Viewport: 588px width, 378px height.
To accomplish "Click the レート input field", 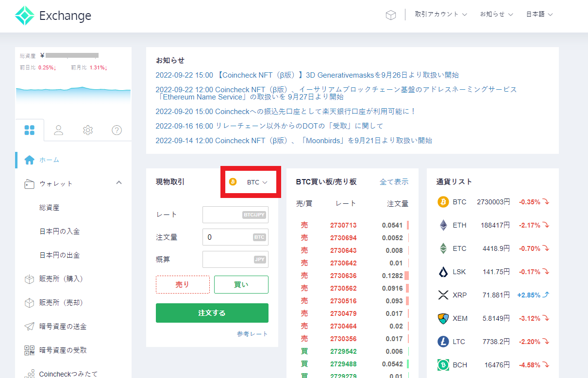I will (x=235, y=214).
